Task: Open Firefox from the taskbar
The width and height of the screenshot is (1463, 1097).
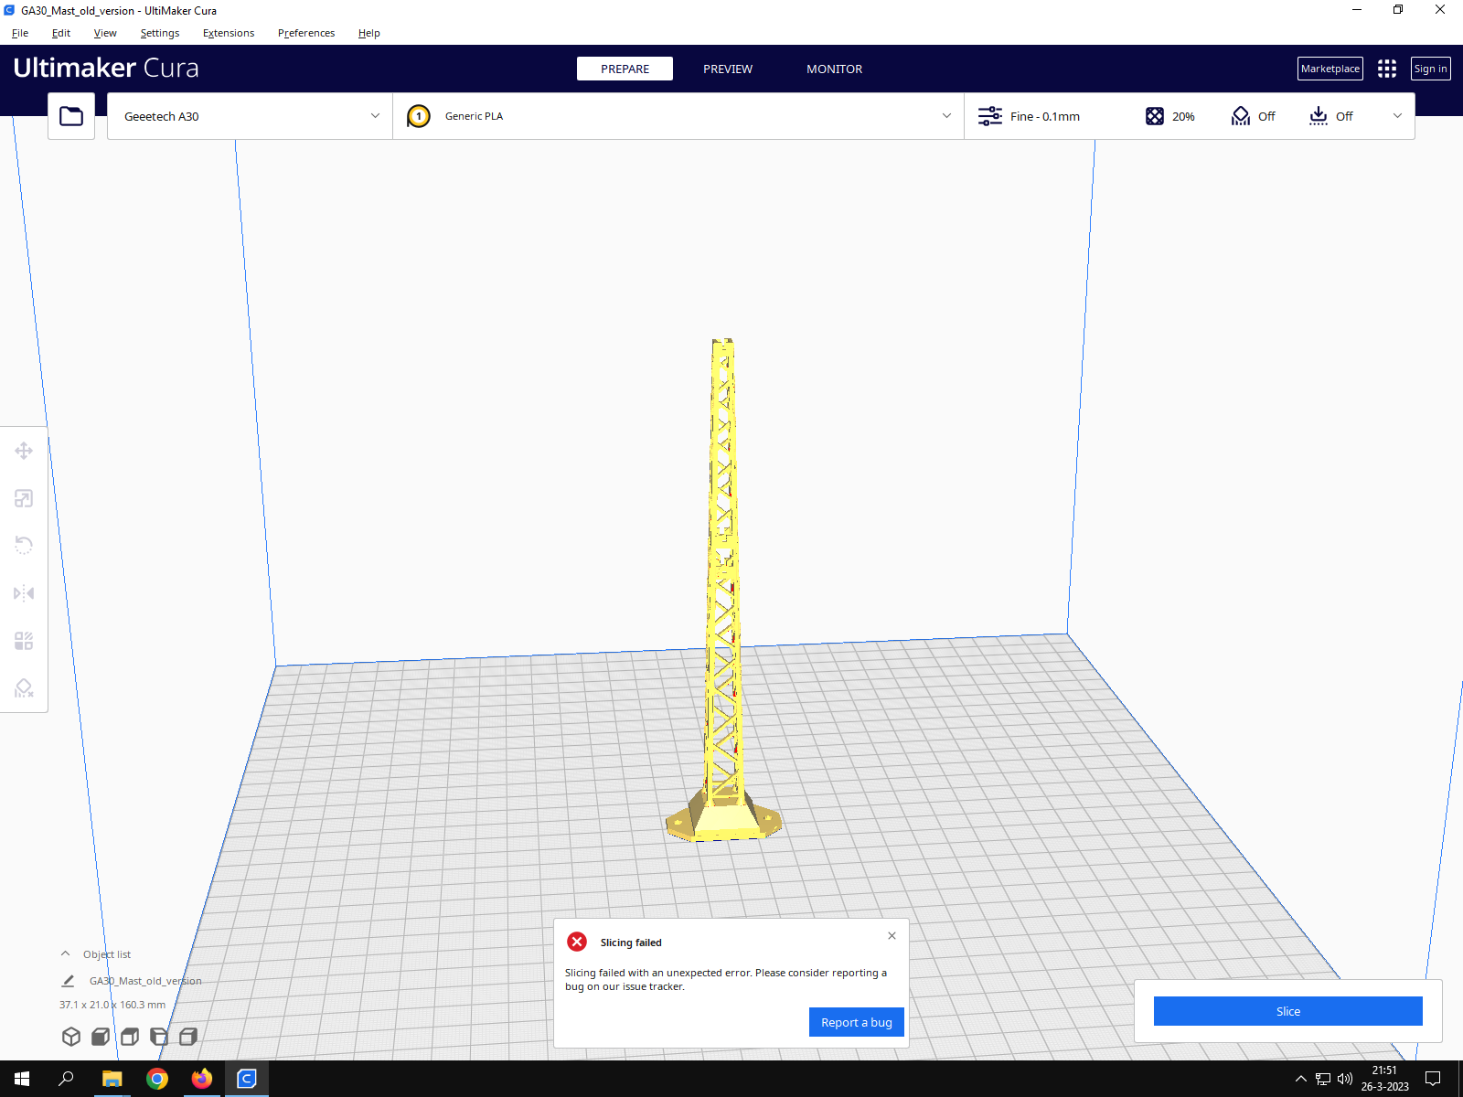Action: 201,1079
